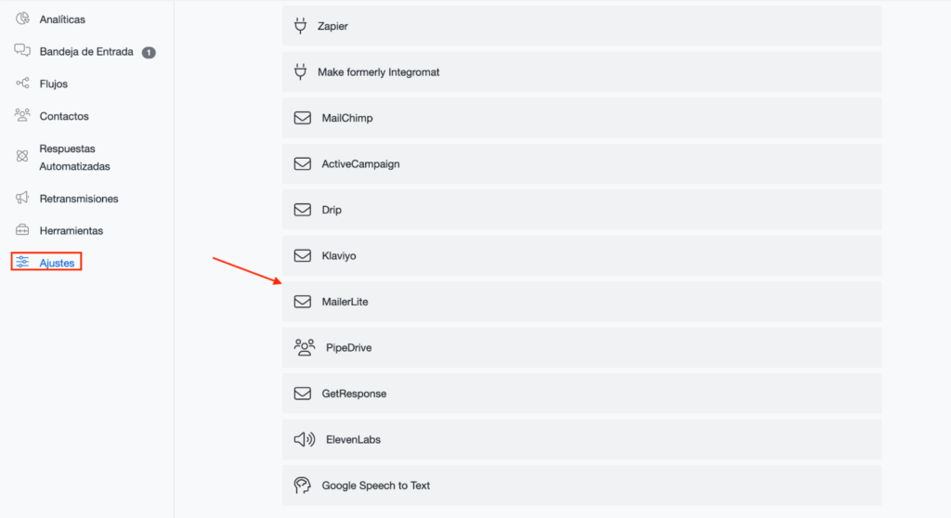Screen dimensions: 951x518
Task: Click the Google Speech to Text head icon
Action: coord(302,485)
